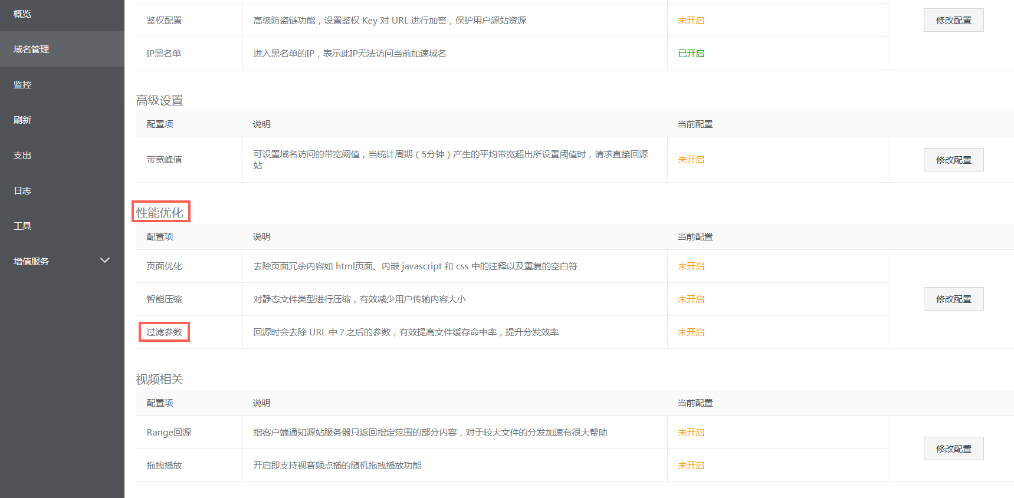Open the 刷新 sidebar section
The height and width of the screenshot is (498, 1014).
coord(22,120)
